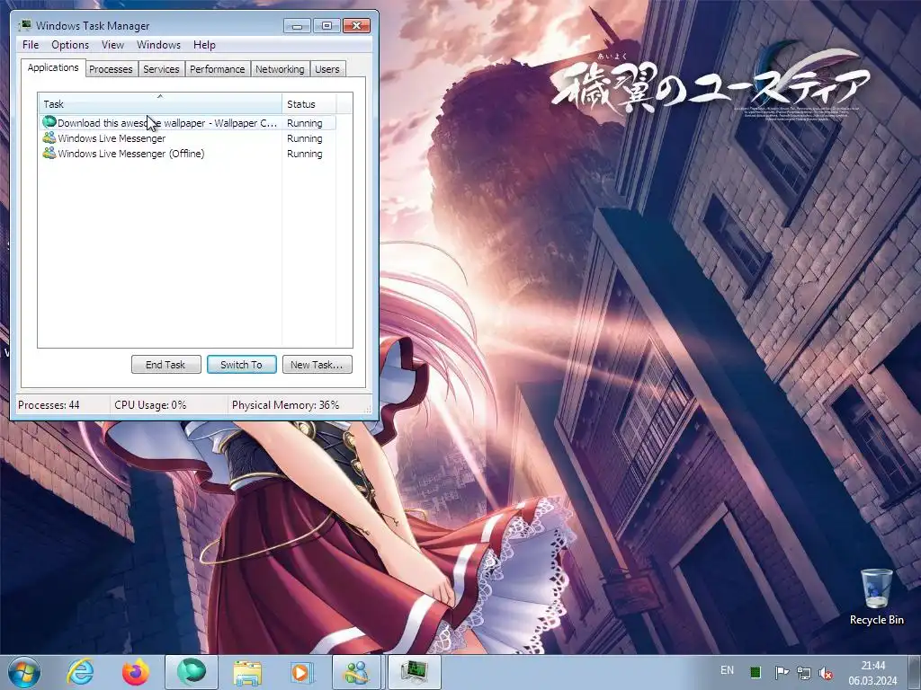Select the 'Windows Live Messenger (Offline)' task
The image size is (921, 690).
point(188,154)
